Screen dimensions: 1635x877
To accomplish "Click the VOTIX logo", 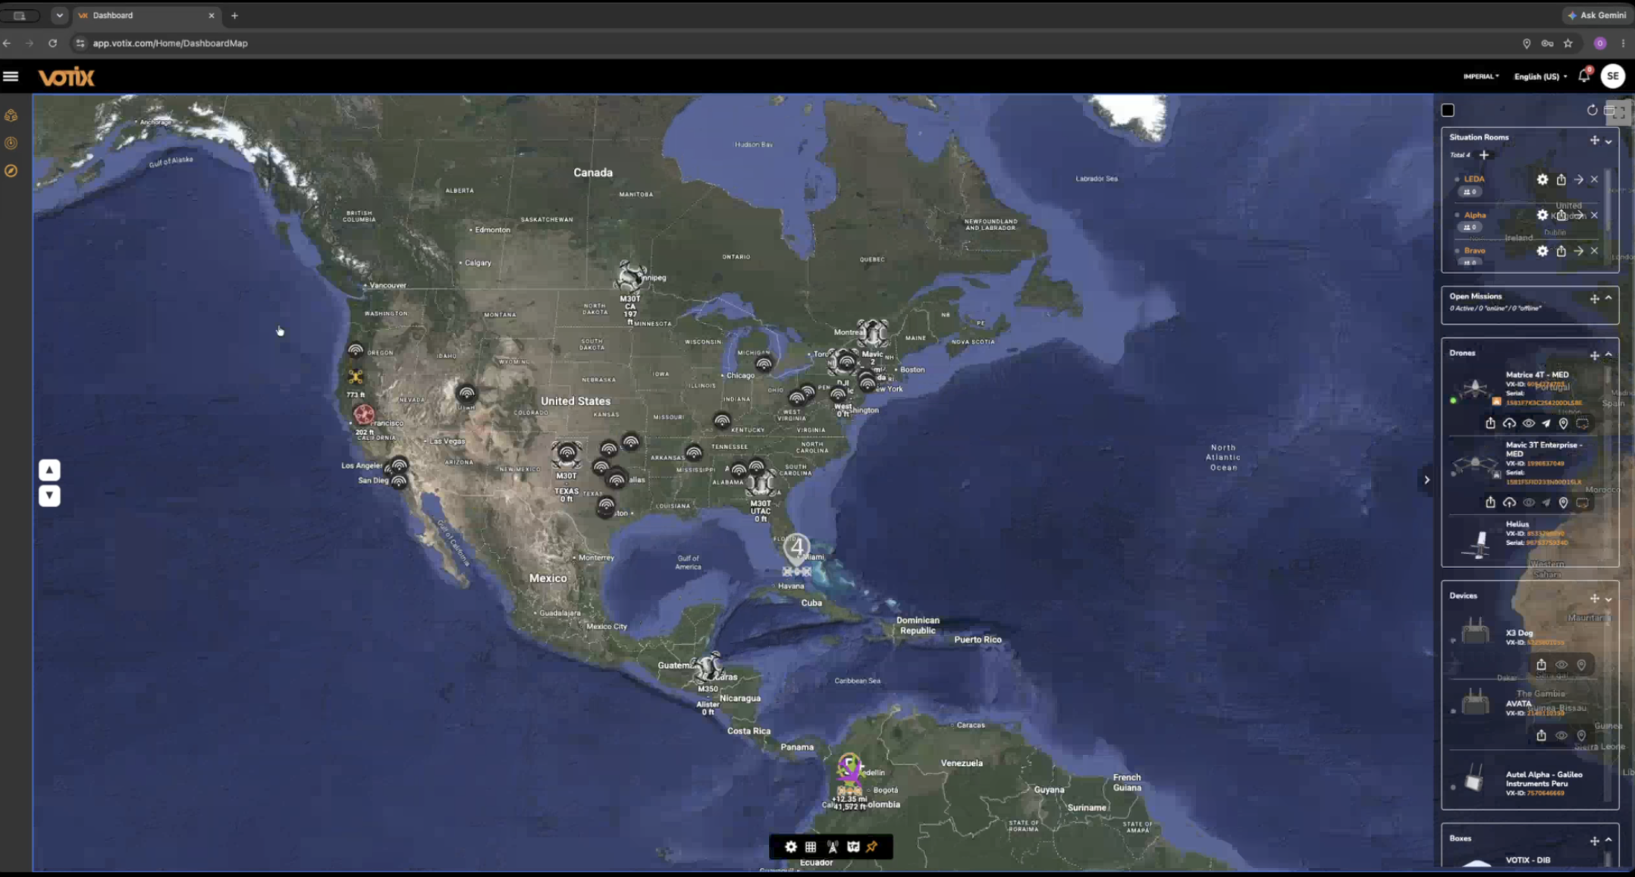I will [x=67, y=77].
